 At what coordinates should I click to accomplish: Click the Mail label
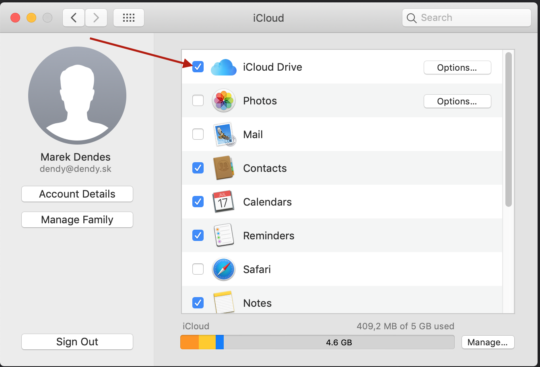point(253,135)
